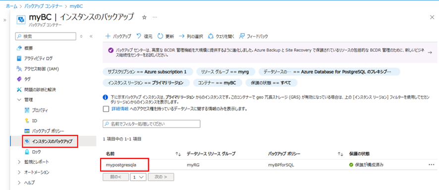
Task: Expand the 監視とレポート section
Action: pos(19,162)
